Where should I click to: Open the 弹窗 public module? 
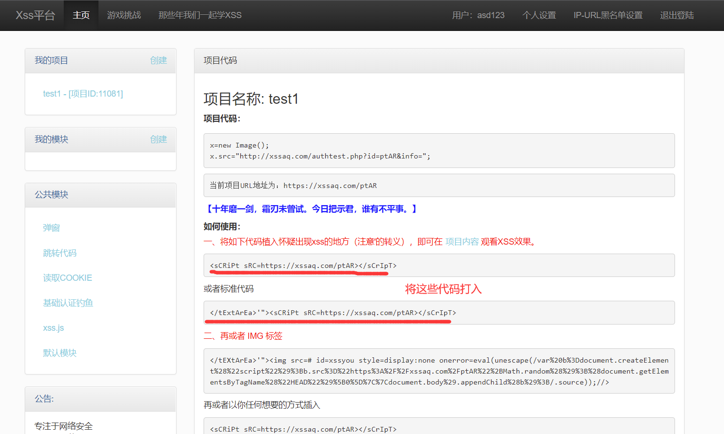(51, 228)
